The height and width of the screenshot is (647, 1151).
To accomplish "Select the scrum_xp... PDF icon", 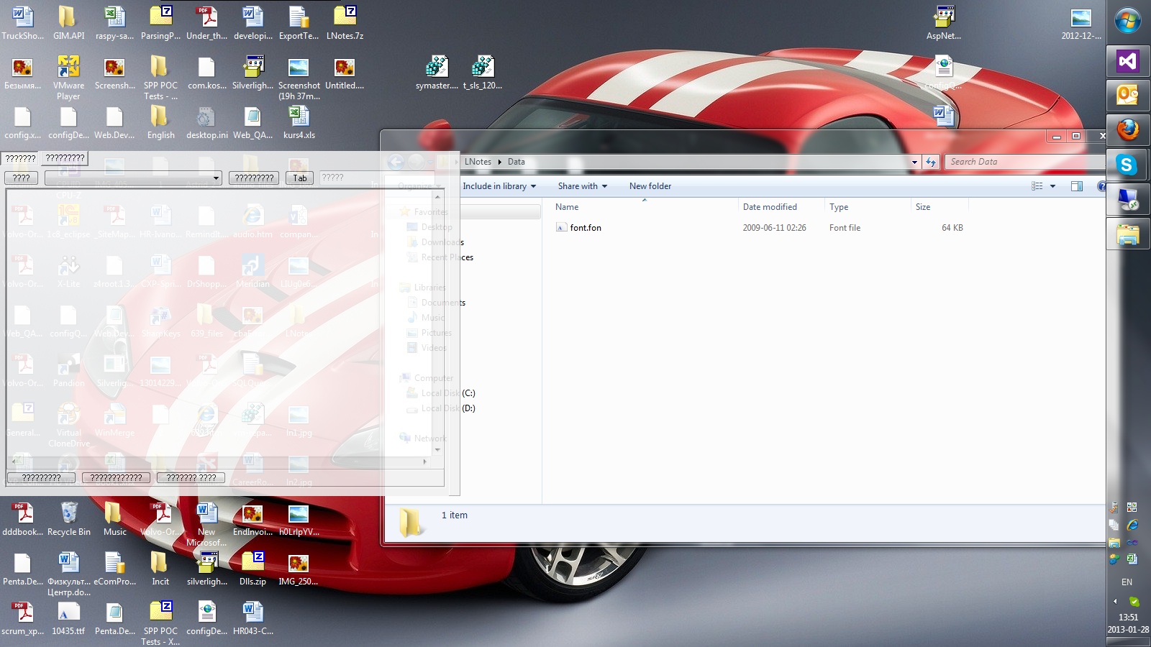I will 22,618.
